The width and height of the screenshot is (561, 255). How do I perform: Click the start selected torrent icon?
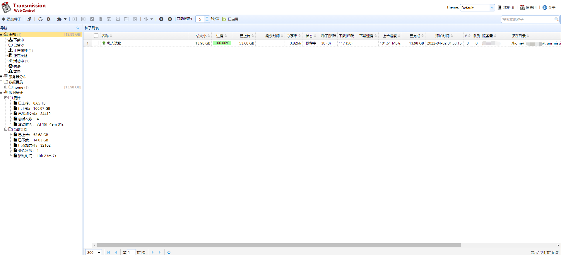pyautogui.click(x=75, y=19)
